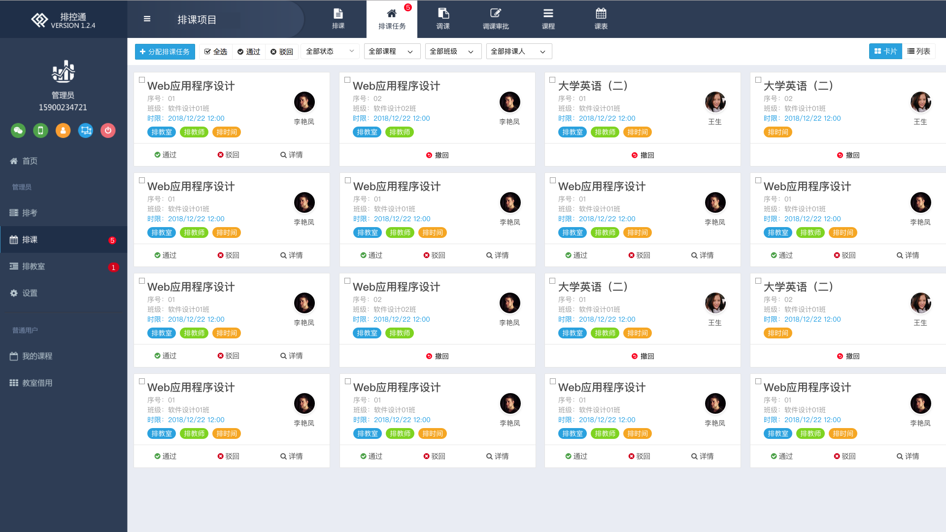Click the administrator avatar chart icon
The image size is (946, 532).
click(x=63, y=72)
